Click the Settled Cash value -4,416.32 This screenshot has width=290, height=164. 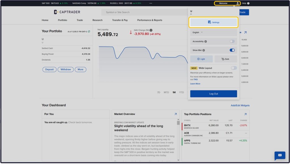coord(86,48)
